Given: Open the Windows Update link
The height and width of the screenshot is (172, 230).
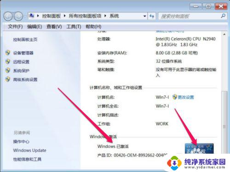Looking at the screenshot, I should pyautogui.click(x=30, y=150).
